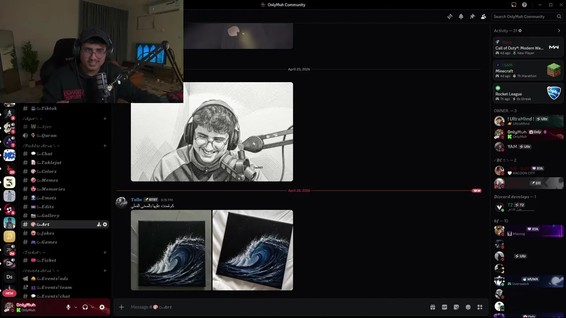Screen dimensions: 566x318
Task: Open the Events ads announcement channel
Action: [65, 279]
